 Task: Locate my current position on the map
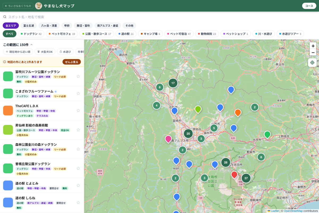tap(312, 63)
